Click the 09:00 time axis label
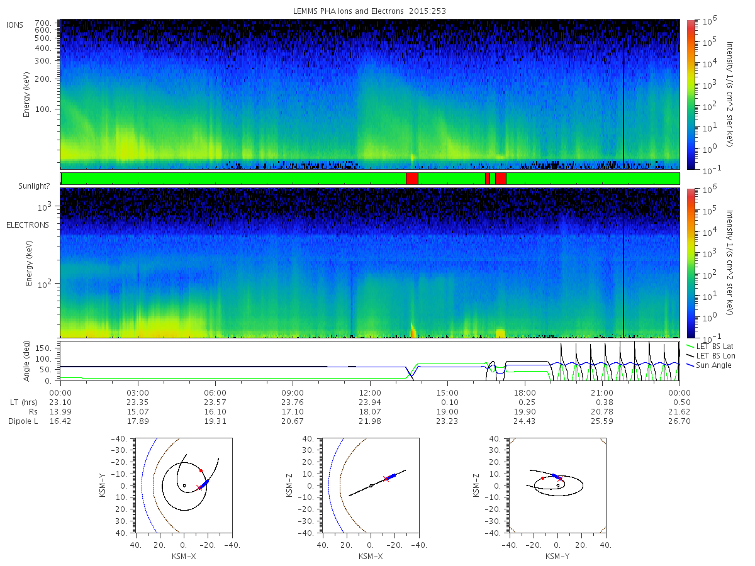755x566 pixels. (293, 393)
